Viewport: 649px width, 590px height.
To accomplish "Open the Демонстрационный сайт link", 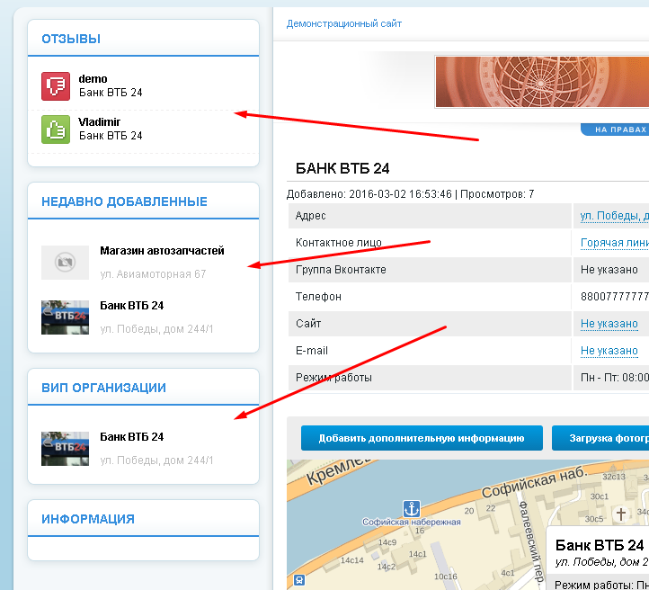I will (x=344, y=23).
